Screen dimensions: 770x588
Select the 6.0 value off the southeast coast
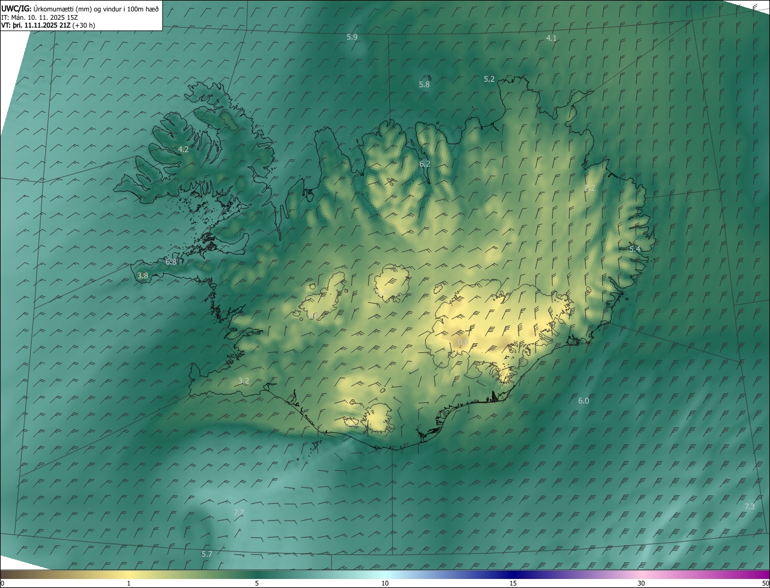pos(584,401)
